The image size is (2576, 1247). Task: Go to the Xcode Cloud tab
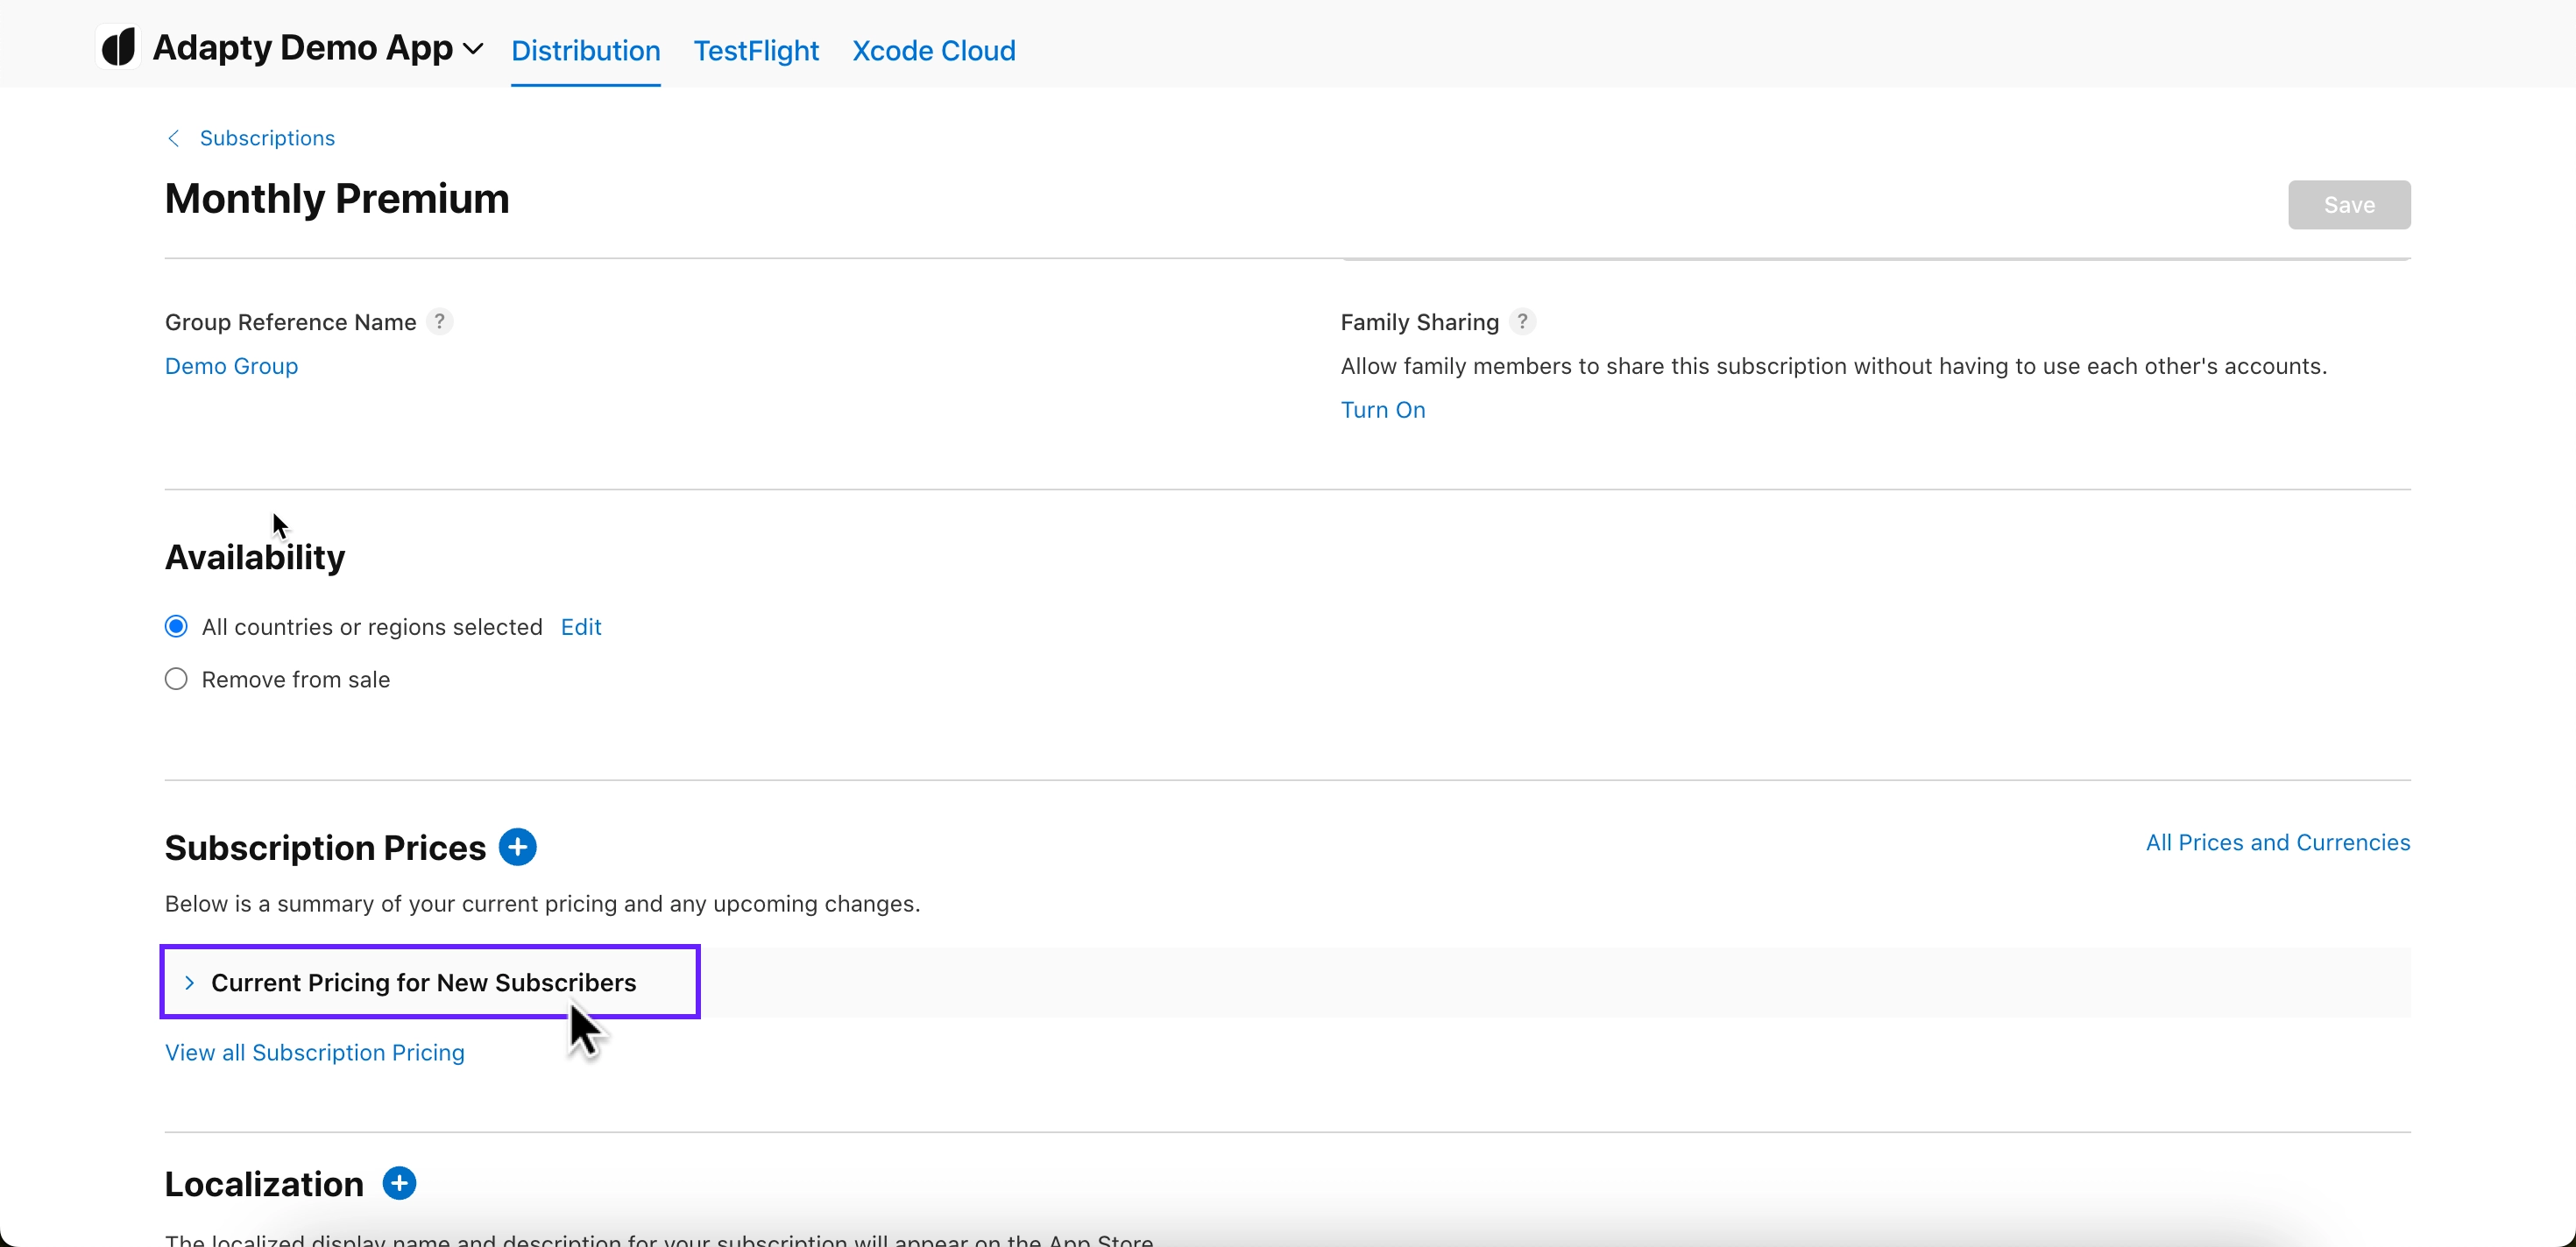click(933, 51)
